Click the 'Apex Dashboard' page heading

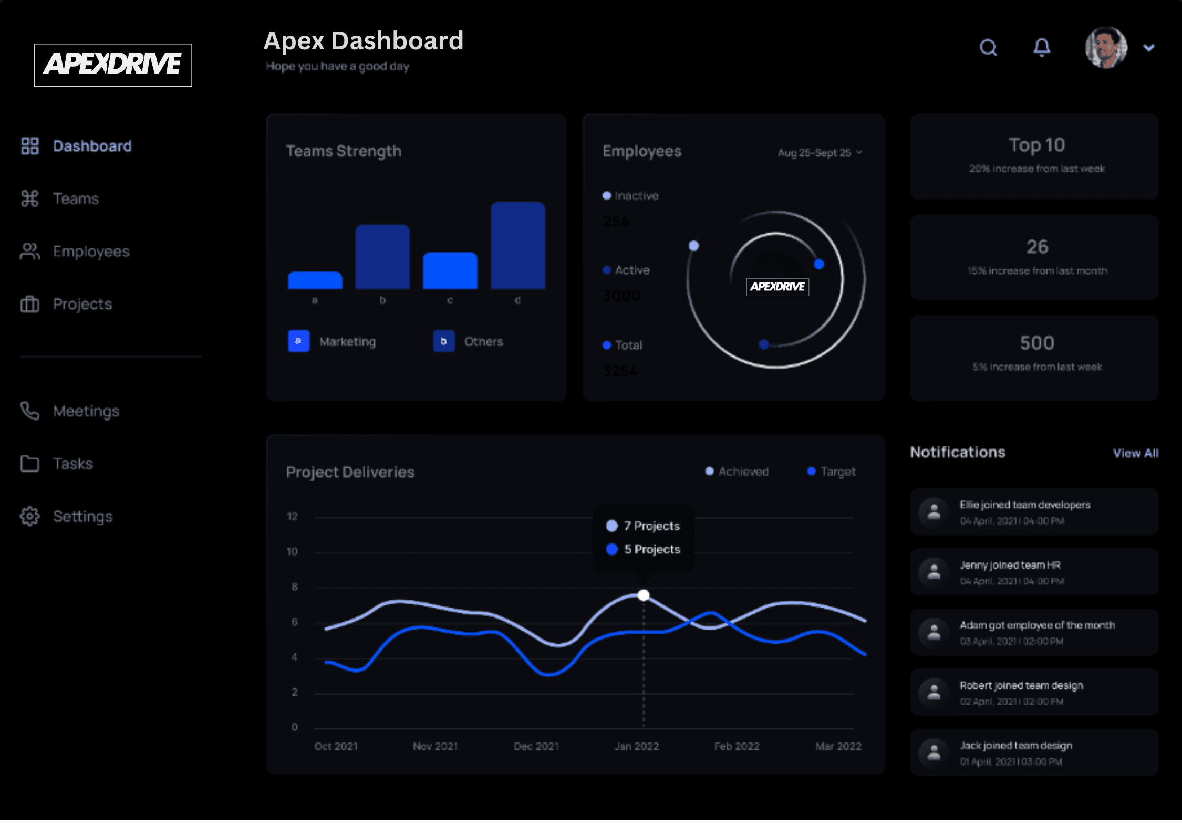coord(364,41)
